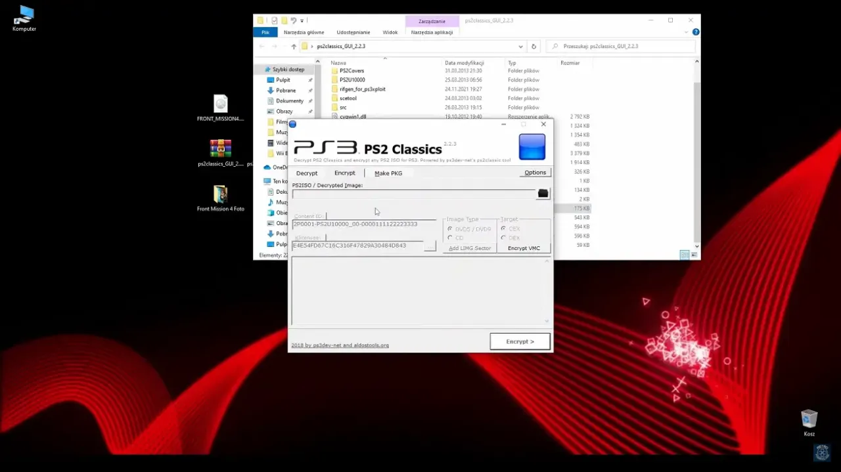Click the blue PS2 Classics logo button
The image size is (841, 472).
532,147
